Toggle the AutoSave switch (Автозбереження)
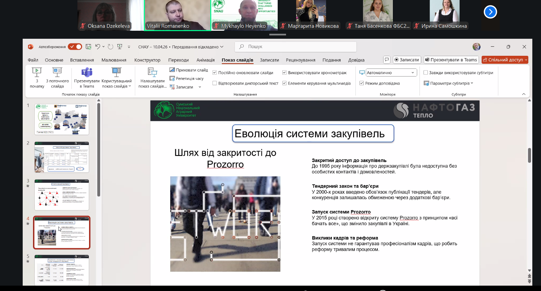Viewport: 541px width, 291px height. (75, 47)
